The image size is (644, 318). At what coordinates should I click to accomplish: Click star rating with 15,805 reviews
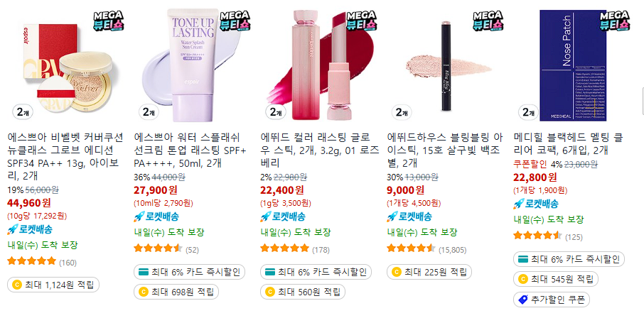point(411,248)
